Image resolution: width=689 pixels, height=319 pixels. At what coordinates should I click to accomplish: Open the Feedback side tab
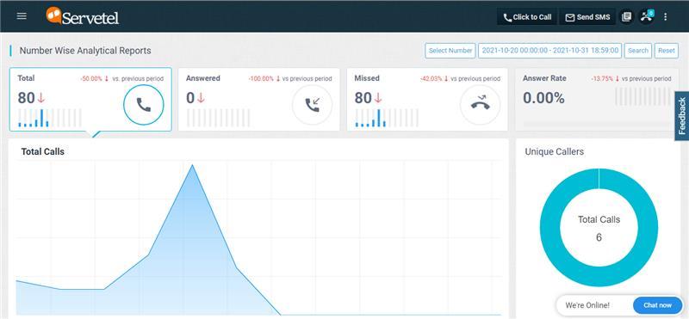(682, 116)
